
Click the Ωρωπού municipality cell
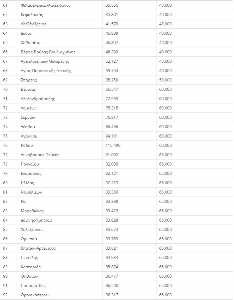click(x=60, y=239)
